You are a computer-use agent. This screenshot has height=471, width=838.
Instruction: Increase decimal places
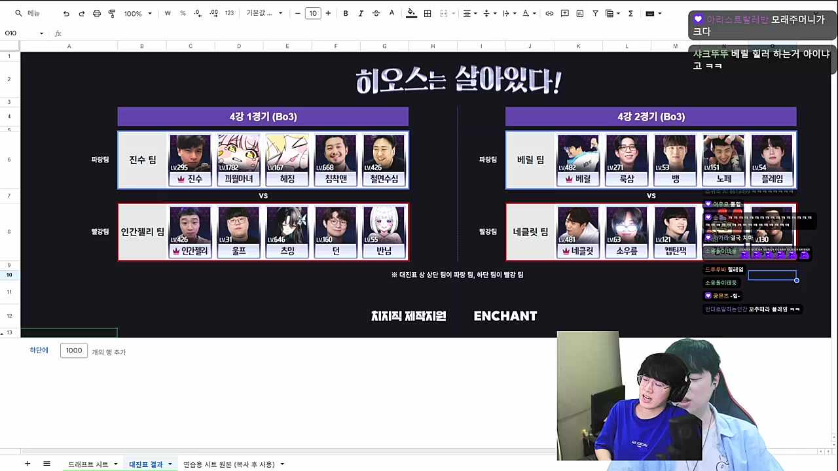[x=214, y=13]
